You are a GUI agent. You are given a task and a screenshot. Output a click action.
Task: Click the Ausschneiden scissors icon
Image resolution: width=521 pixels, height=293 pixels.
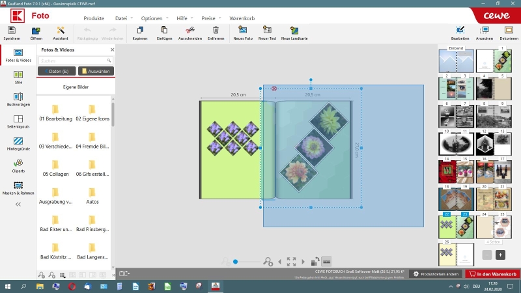(x=190, y=30)
